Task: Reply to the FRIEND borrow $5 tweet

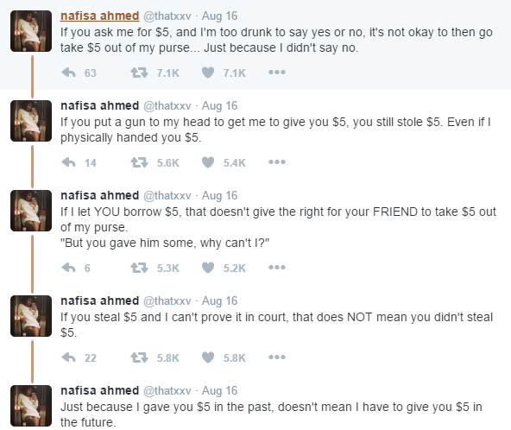Action: (x=69, y=268)
